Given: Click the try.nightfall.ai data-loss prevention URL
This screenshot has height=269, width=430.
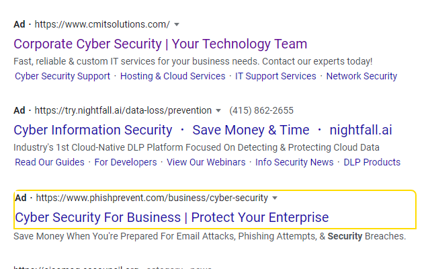Looking at the screenshot, I should pyautogui.click(x=123, y=110).
